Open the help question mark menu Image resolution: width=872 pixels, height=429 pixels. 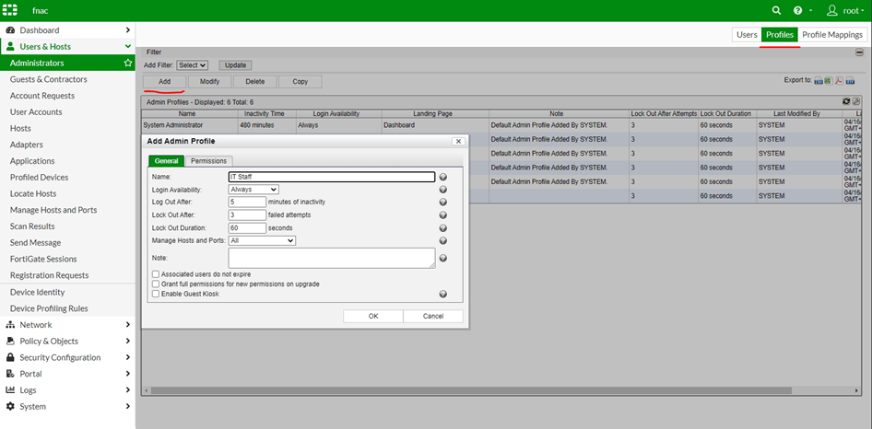tap(798, 10)
